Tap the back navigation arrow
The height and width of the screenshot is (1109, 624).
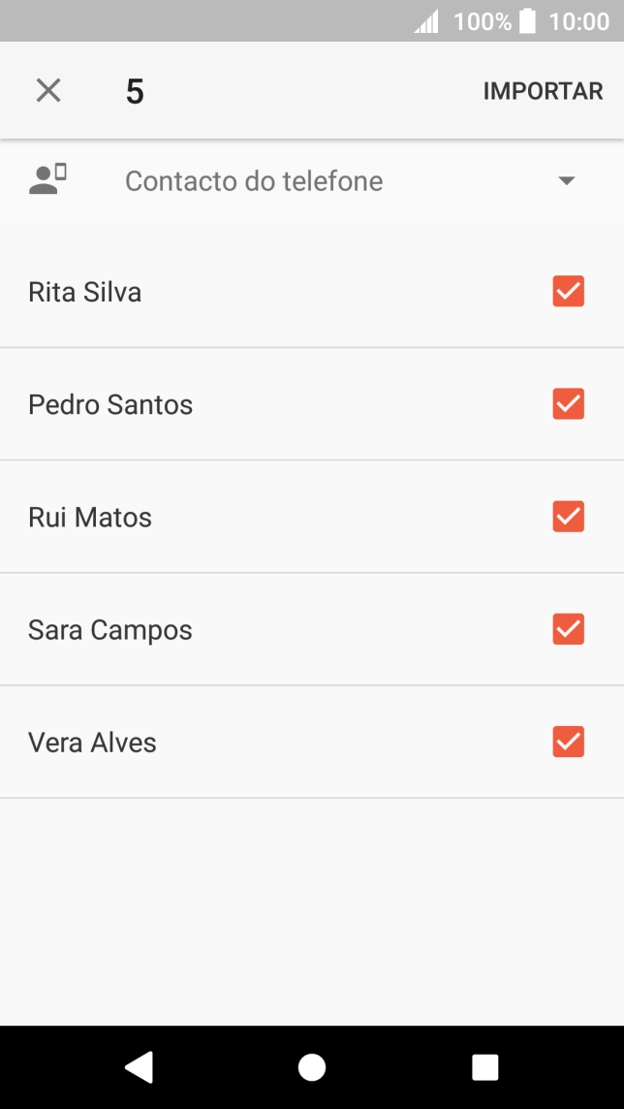click(x=139, y=1065)
